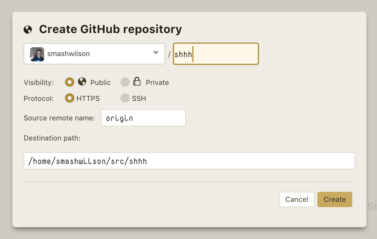Click the repository name field containing shhh
Viewport: 377px width, 239px height.
[216, 54]
